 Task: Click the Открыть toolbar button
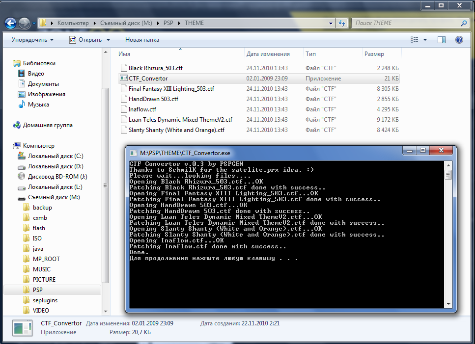[86, 40]
